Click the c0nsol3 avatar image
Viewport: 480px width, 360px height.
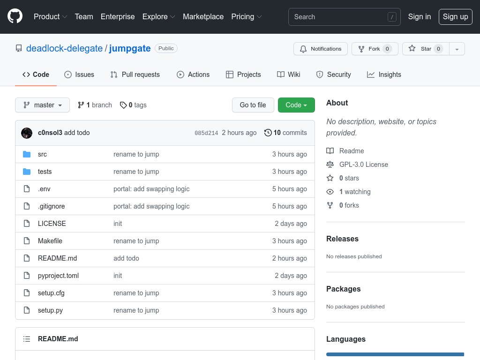(27, 133)
